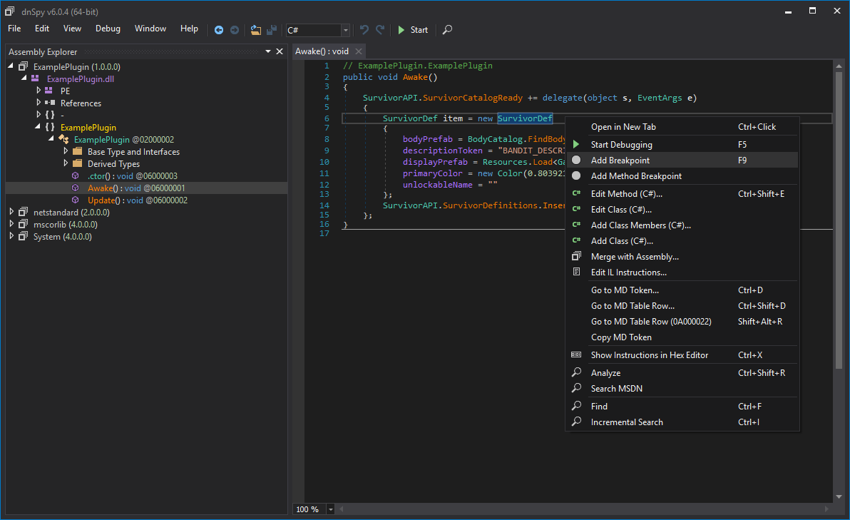Click the SurvivorCatalogReady code token
The height and width of the screenshot is (520, 850).
coord(473,98)
